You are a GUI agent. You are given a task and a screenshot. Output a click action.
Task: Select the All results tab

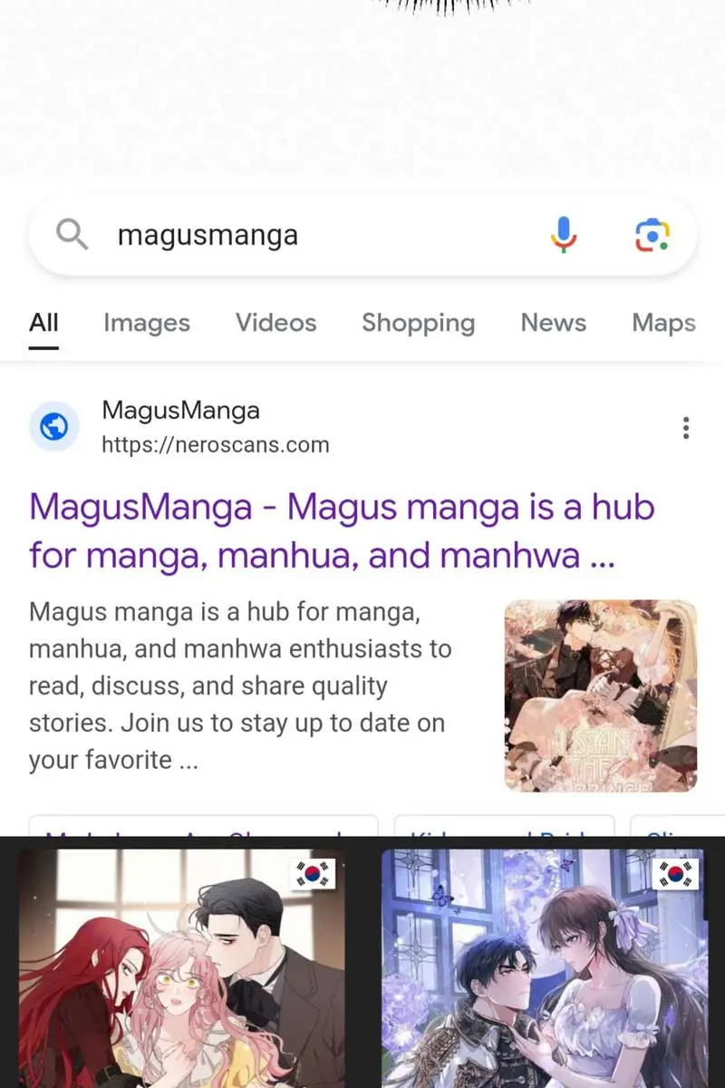[x=43, y=323]
